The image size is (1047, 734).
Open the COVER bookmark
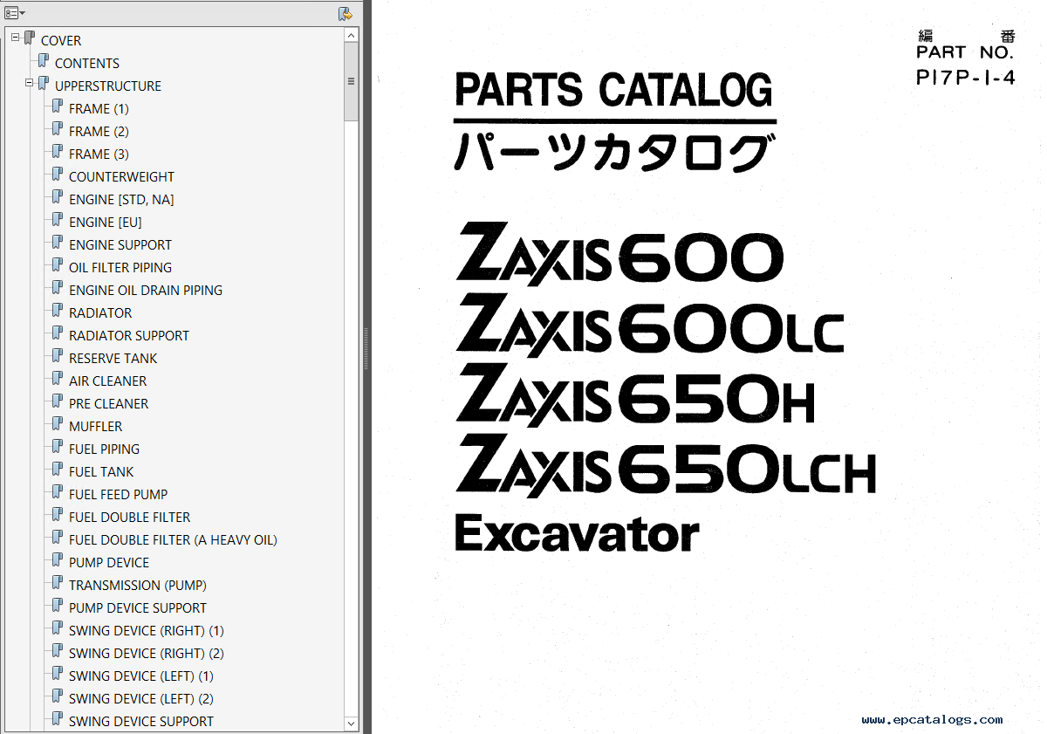61,41
